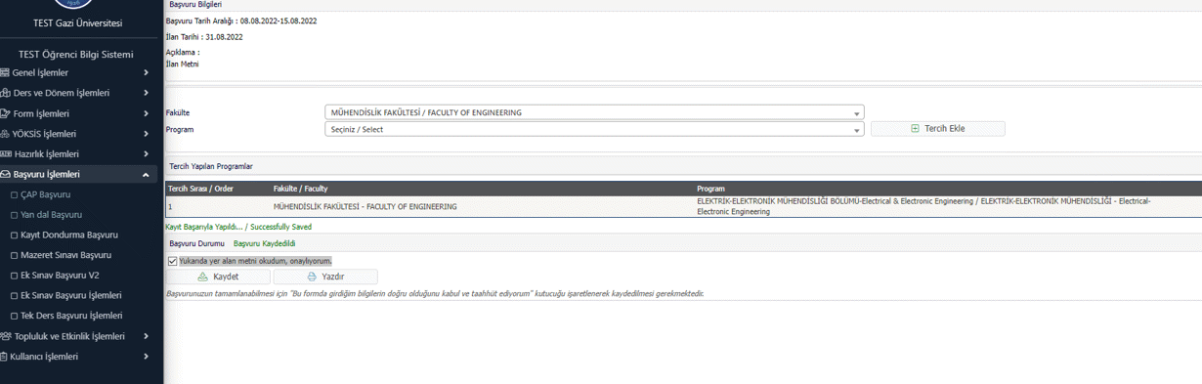Click Tercih Sırası / Order column header
1202x384 pixels.
(x=200, y=189)
